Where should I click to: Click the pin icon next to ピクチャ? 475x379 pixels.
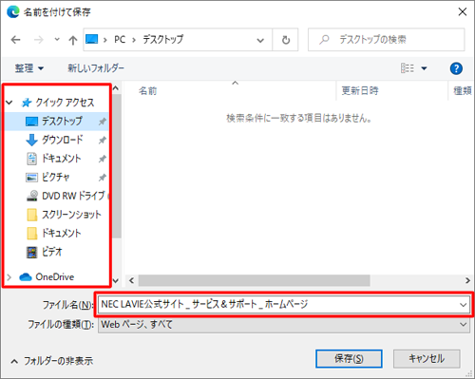[102, 178]
